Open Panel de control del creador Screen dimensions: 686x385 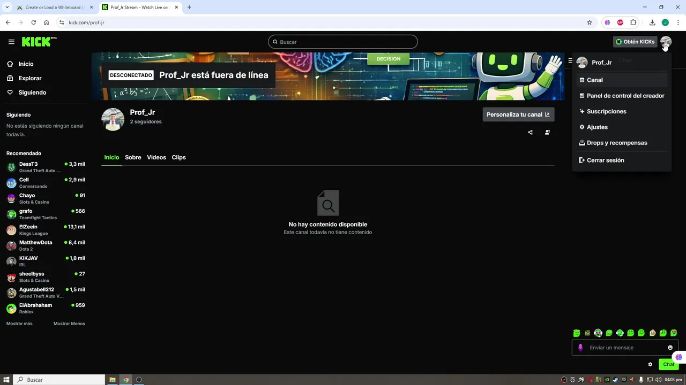point(622,96)
